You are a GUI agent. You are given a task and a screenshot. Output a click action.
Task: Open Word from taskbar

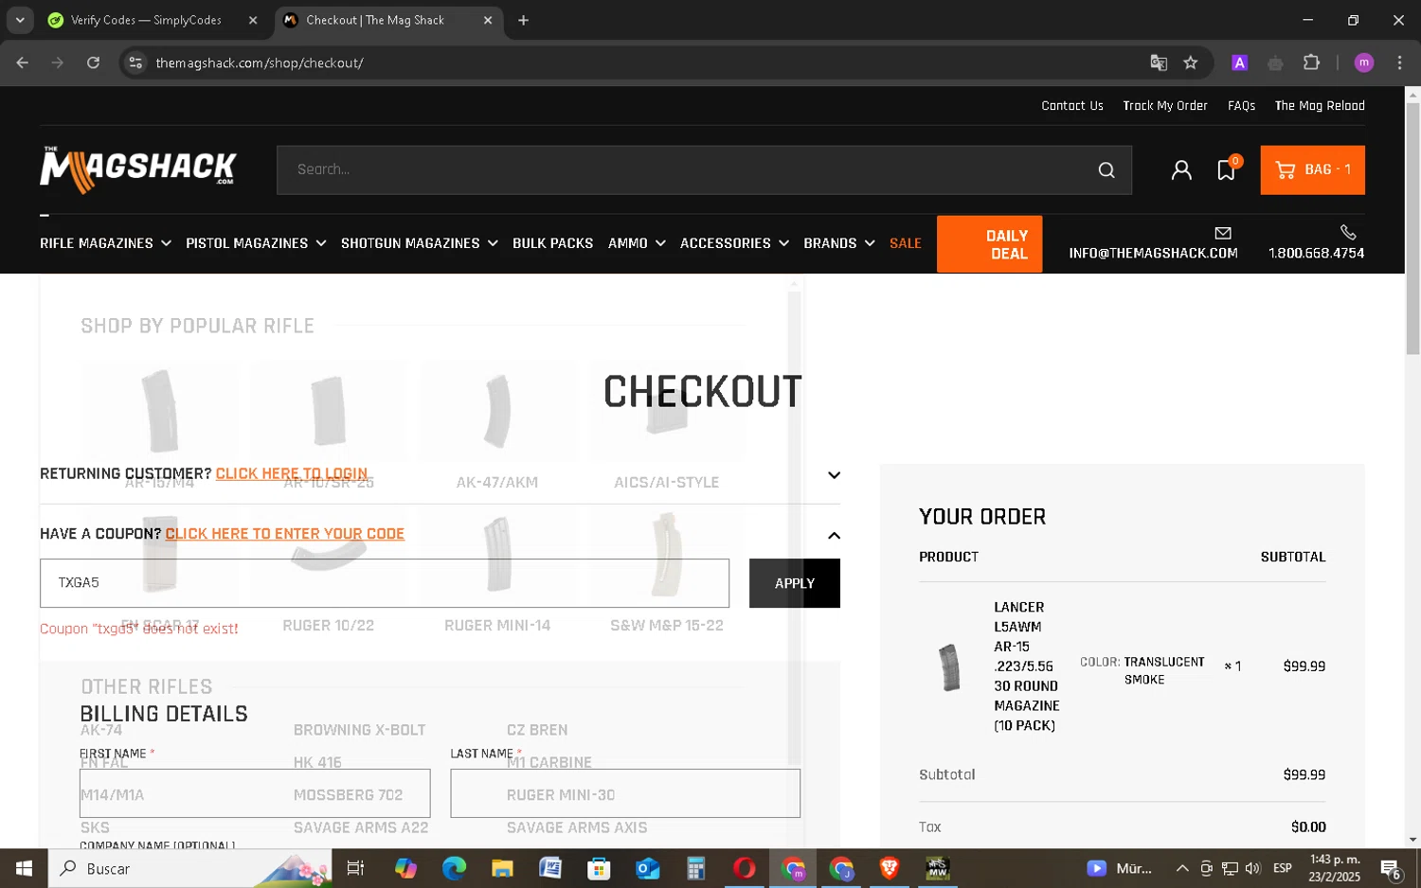[x=550, y=868]
